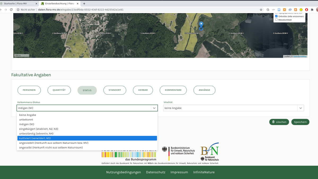
Task: Open the Impressum footer link
Action: (x=179, y=172)
